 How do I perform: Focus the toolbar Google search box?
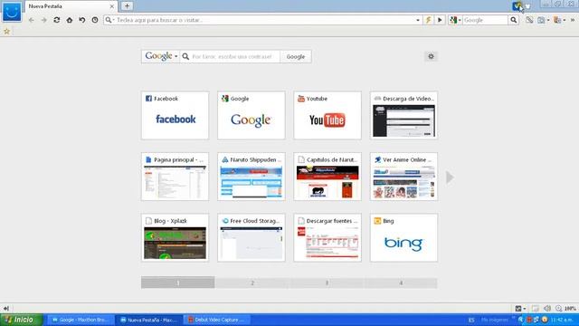pos(485,20)
